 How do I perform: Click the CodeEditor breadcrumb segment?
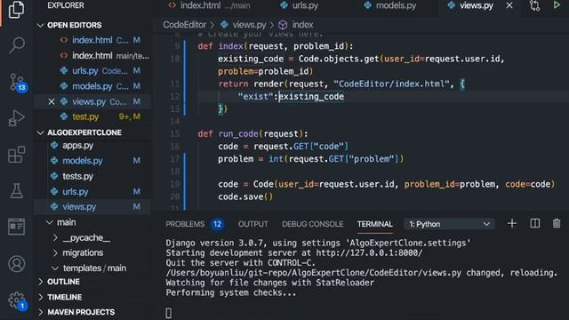pos(184,25)
